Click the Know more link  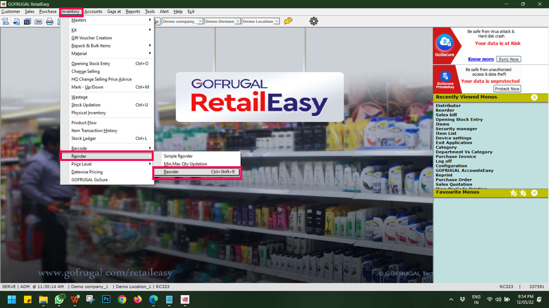pyautogui.click(x=481, y=59)
